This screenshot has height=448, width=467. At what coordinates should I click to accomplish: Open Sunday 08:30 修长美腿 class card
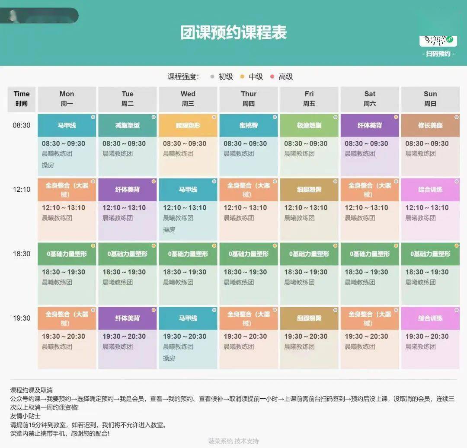coord(430,145)
